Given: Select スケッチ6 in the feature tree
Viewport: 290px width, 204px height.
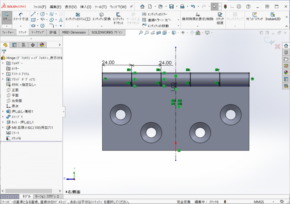Looking at the screenshot, I should [x=16, y=138].
